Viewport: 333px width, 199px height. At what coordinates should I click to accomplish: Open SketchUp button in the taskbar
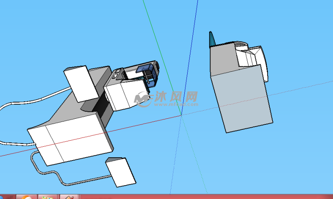tap(69, 197)
